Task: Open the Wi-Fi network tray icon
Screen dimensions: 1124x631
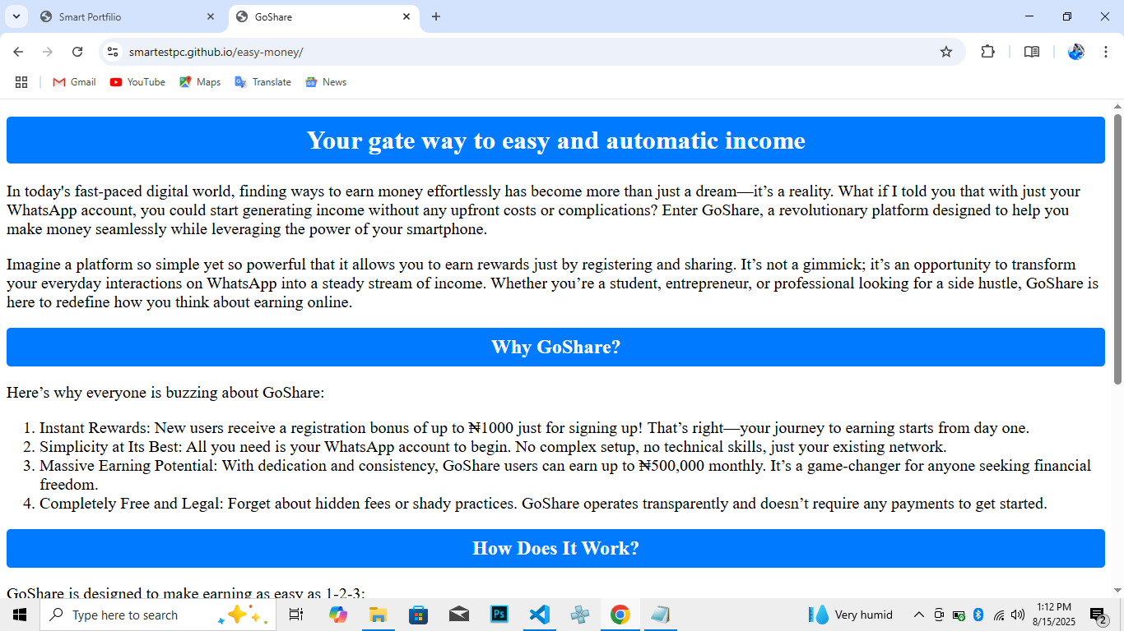Action: coord(998,615)
